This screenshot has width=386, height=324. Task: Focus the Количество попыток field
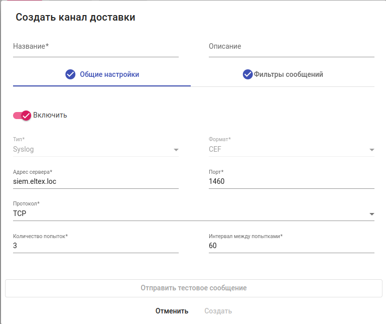pos(95,246)
